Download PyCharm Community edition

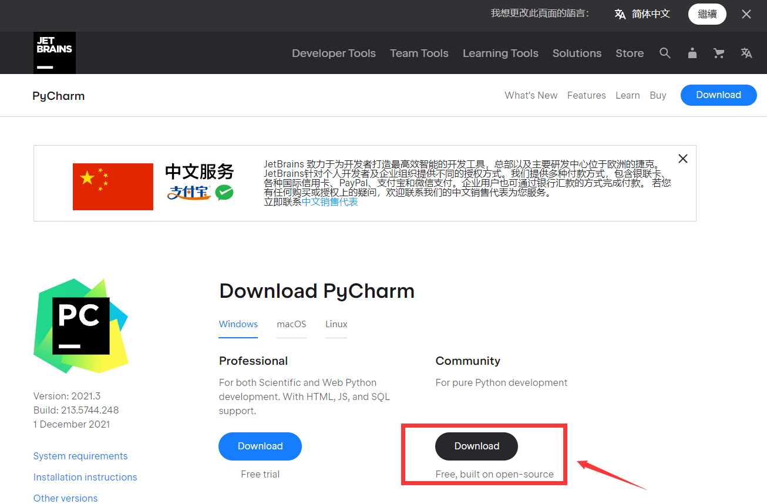[x=476, y=446]
